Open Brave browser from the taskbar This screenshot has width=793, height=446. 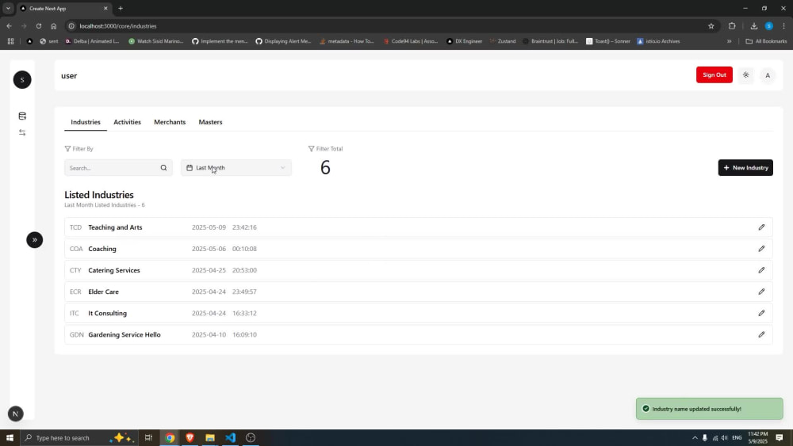point(190,437)
